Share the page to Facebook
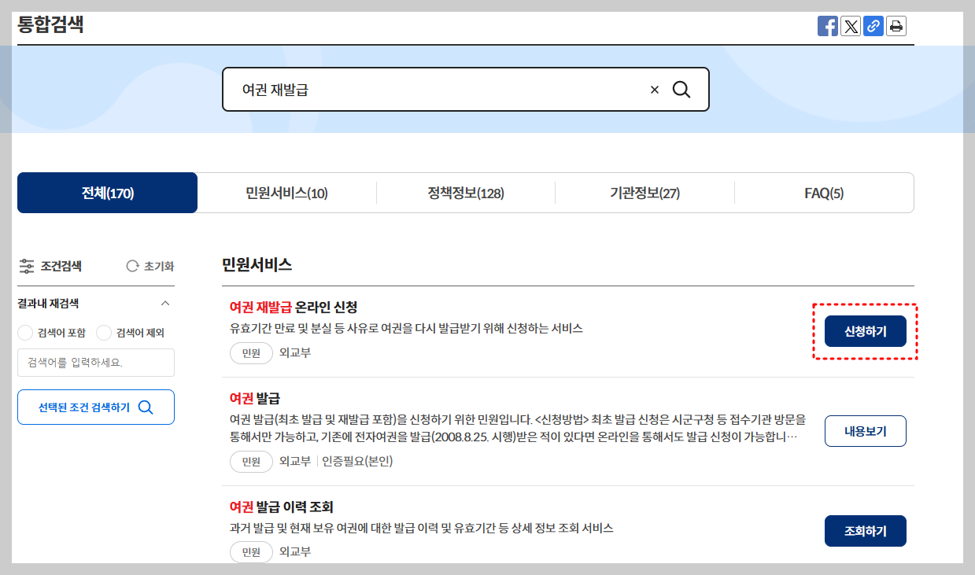 click(827, 25)
